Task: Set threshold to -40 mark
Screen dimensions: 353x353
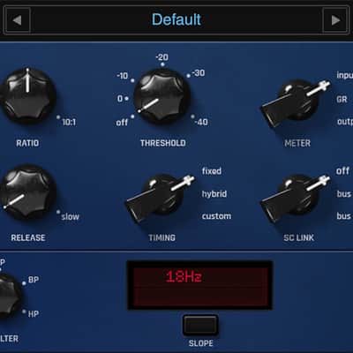Action: [201, 122]
